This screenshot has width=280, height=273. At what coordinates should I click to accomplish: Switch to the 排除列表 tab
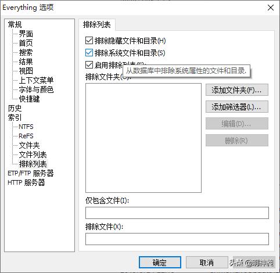click(97, 25)
